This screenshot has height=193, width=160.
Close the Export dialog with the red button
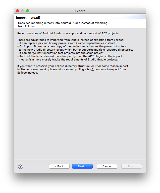click(x=18, y=11)
